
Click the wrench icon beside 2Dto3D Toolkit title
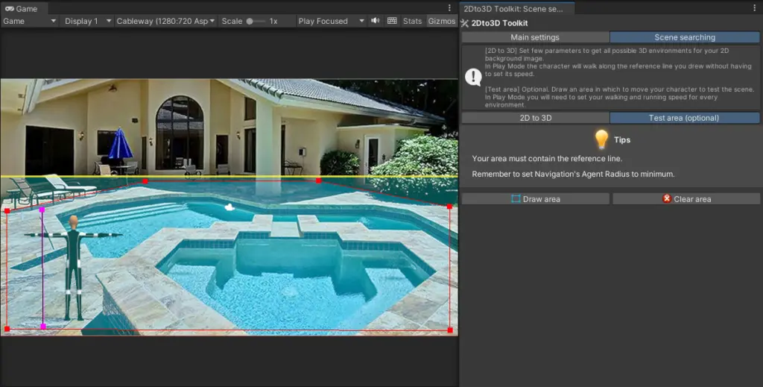coord(465,23)
